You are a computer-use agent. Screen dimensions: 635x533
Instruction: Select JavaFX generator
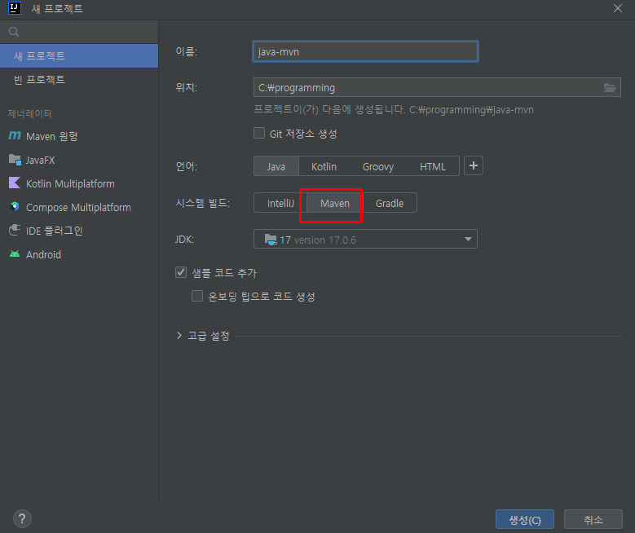79,160
